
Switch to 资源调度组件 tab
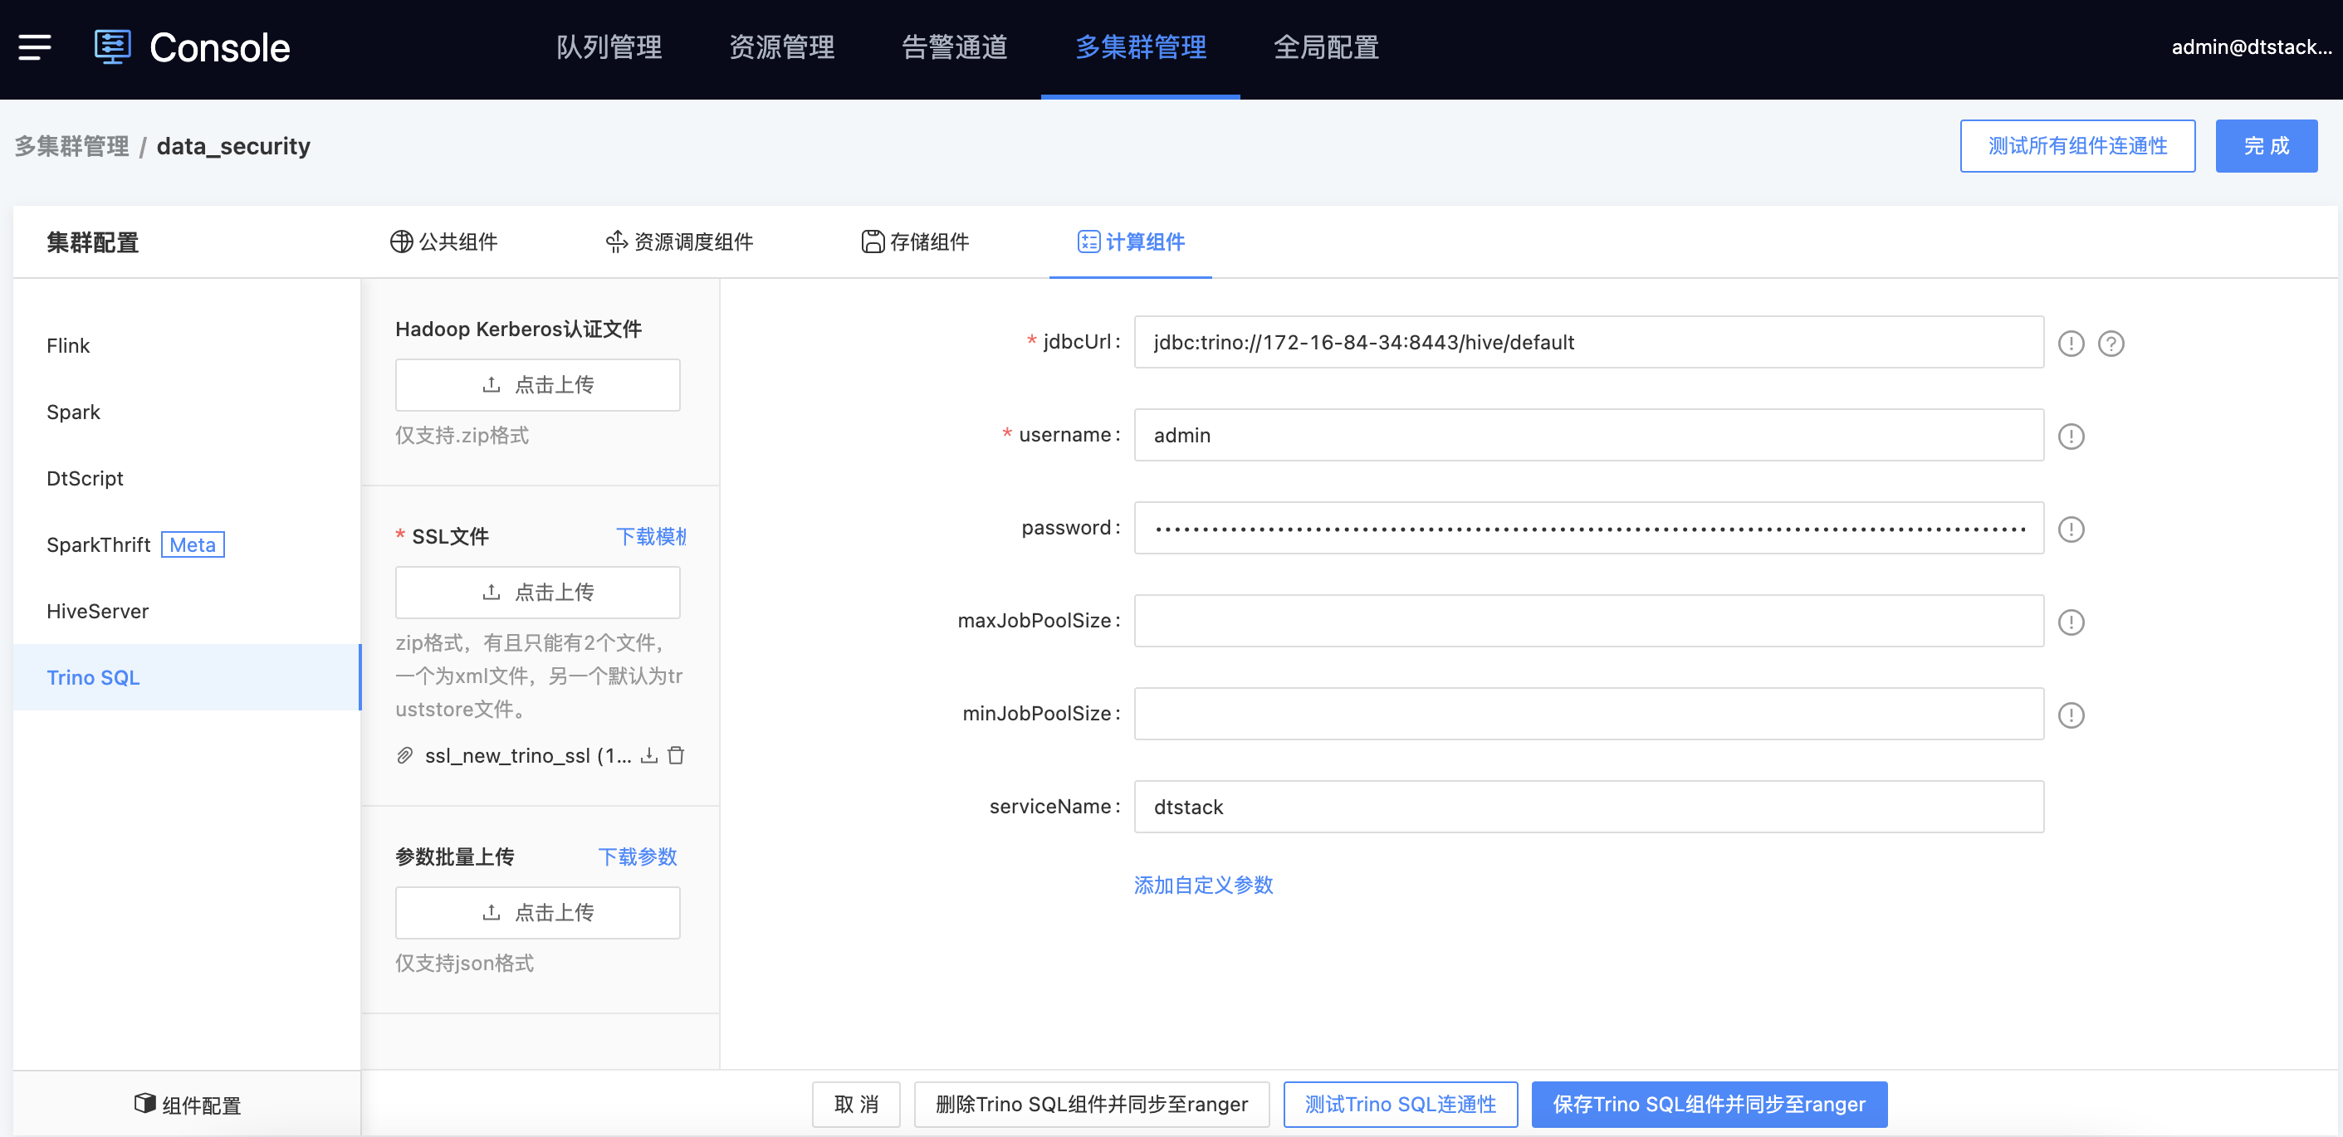[x=679, y=242]
